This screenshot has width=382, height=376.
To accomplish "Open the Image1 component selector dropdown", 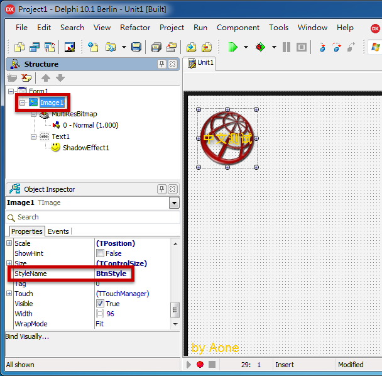I will [174, 203].
